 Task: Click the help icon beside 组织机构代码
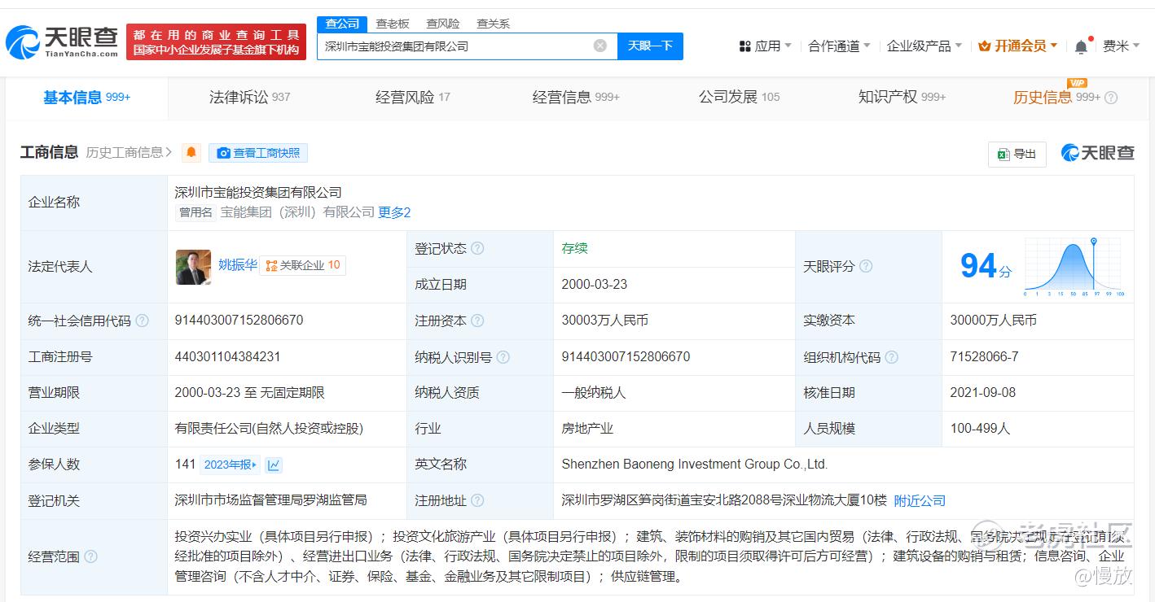892,356
